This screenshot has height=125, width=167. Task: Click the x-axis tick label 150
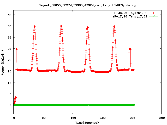103,118
